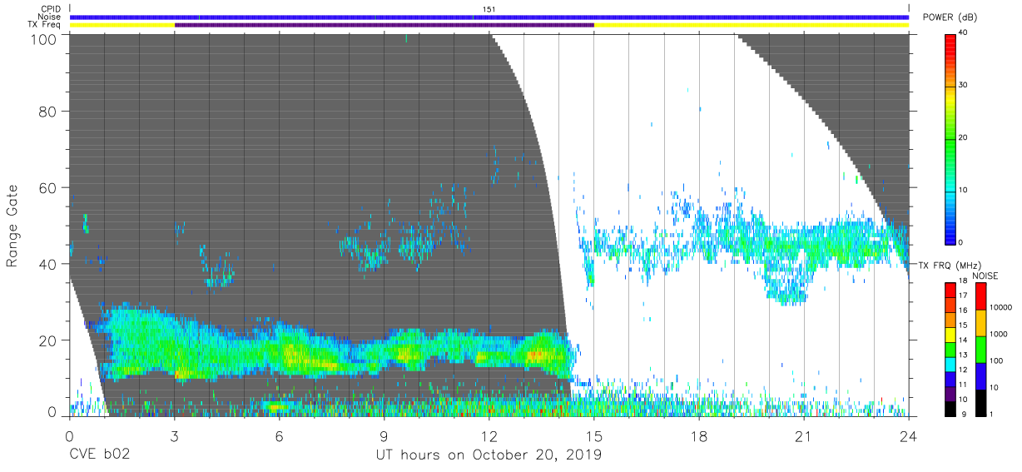Image resolution: width=1022 pixels, height=472 pixels.
Task: Click the TX Freq row label
Action: pyautogui.click(x=46, y=24)
